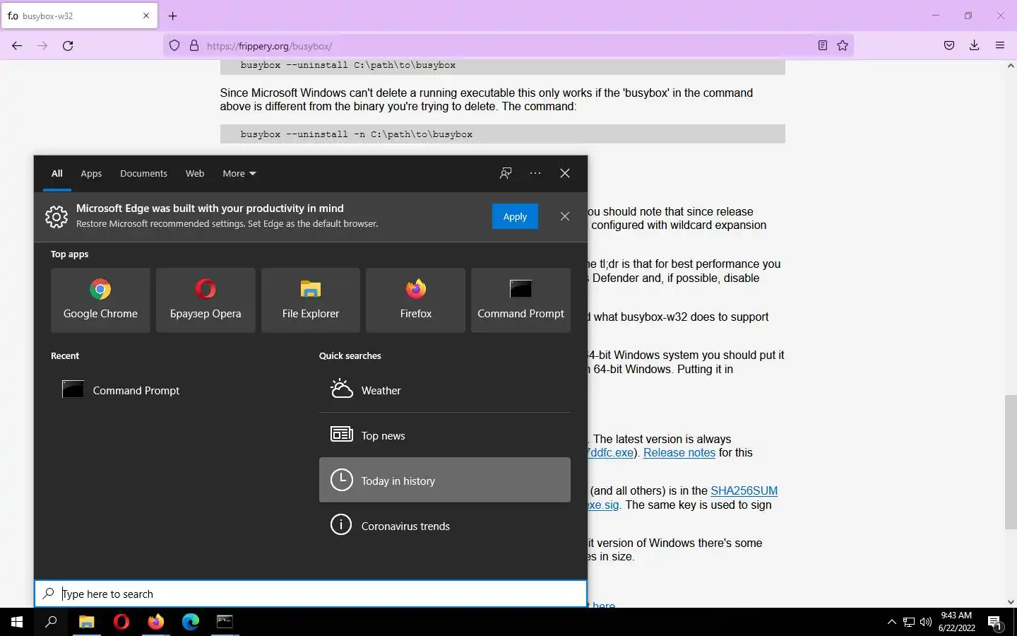Go back in Firefox

coord(17,46)
